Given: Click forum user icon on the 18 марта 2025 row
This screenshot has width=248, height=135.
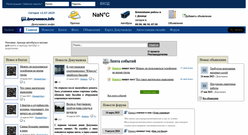Looking at the screenshot, I should click(x=126, y=112).
